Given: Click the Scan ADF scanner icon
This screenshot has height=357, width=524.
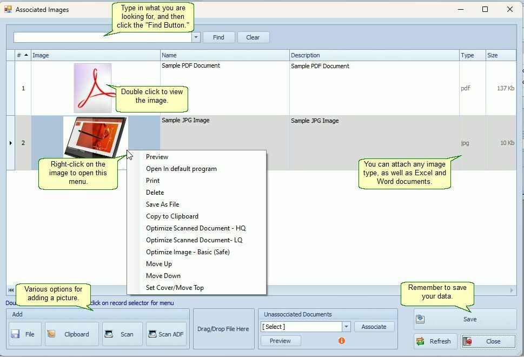Looking at the screenshot, I should click(x=152, y=334).
